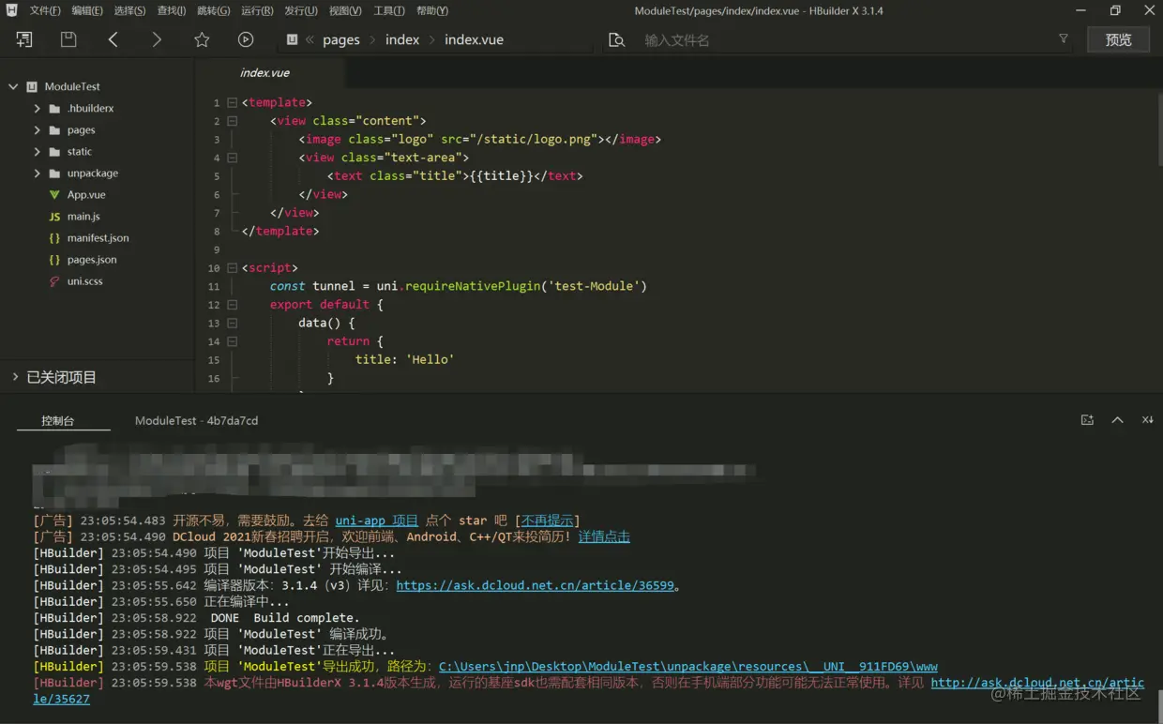Click the filter funnel icon

[1064, 39]
